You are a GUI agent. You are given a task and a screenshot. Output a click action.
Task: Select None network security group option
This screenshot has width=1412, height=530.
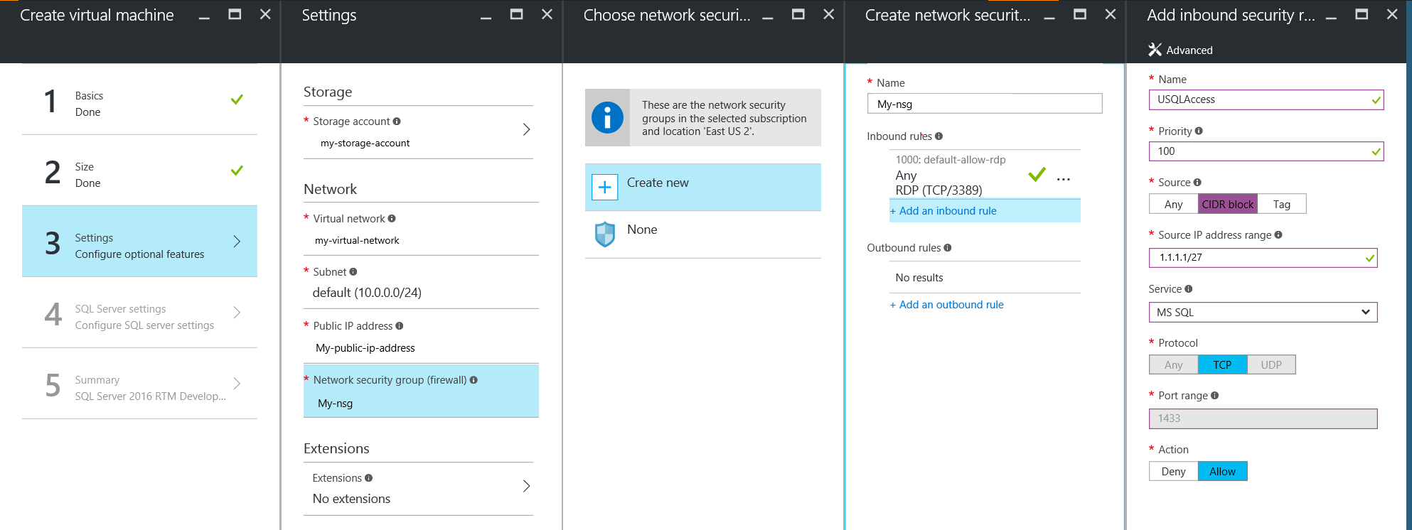[x=703, y=234]
